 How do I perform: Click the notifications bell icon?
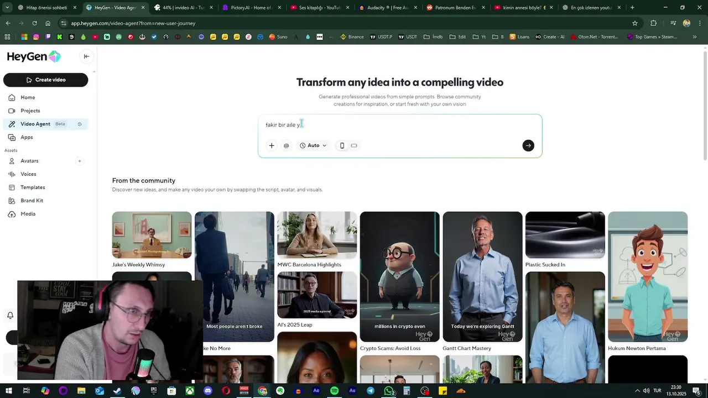click(x=10, y=315)
